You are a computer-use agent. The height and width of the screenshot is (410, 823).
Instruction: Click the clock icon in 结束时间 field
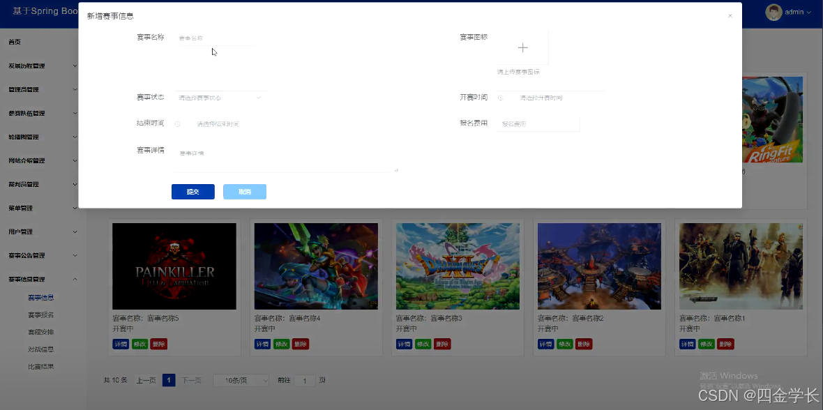click(177, 124)
